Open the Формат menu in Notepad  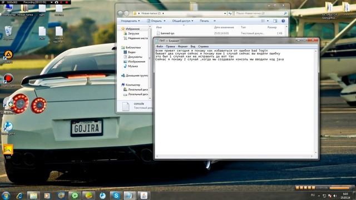pos(183,46)
